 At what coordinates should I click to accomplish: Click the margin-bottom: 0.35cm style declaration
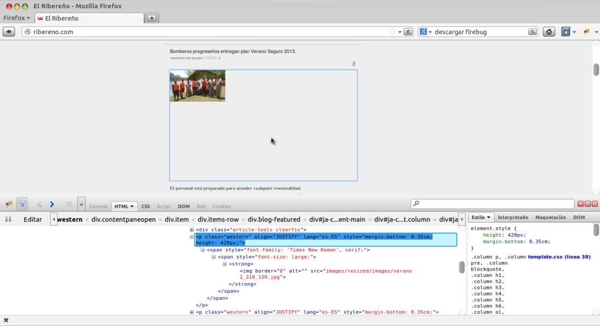click(516, 242)
